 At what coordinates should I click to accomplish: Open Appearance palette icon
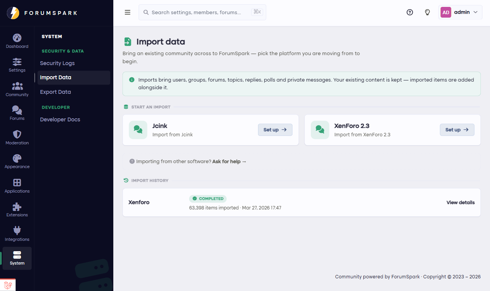pos(17,159)
